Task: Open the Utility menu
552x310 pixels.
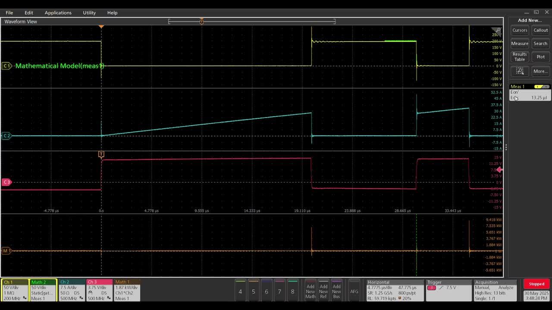Action: click(x=89, y=12)
